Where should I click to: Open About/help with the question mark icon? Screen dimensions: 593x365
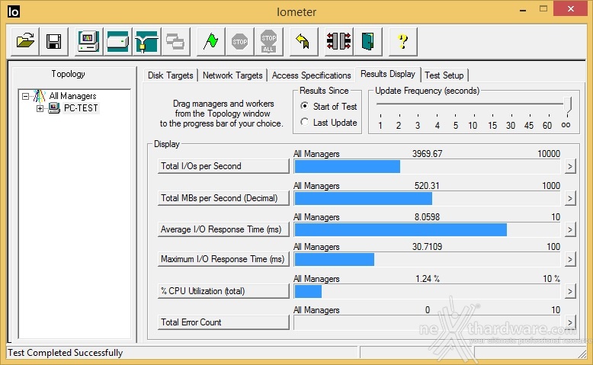click(402, 41)
